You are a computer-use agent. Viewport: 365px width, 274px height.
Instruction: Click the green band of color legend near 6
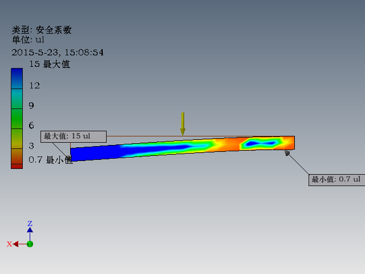(17, 119)
